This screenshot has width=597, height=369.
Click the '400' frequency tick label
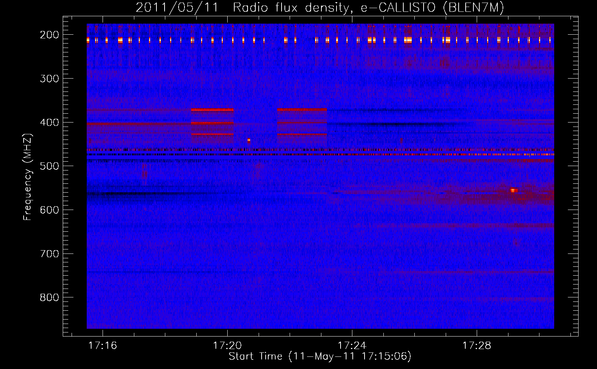49,123
